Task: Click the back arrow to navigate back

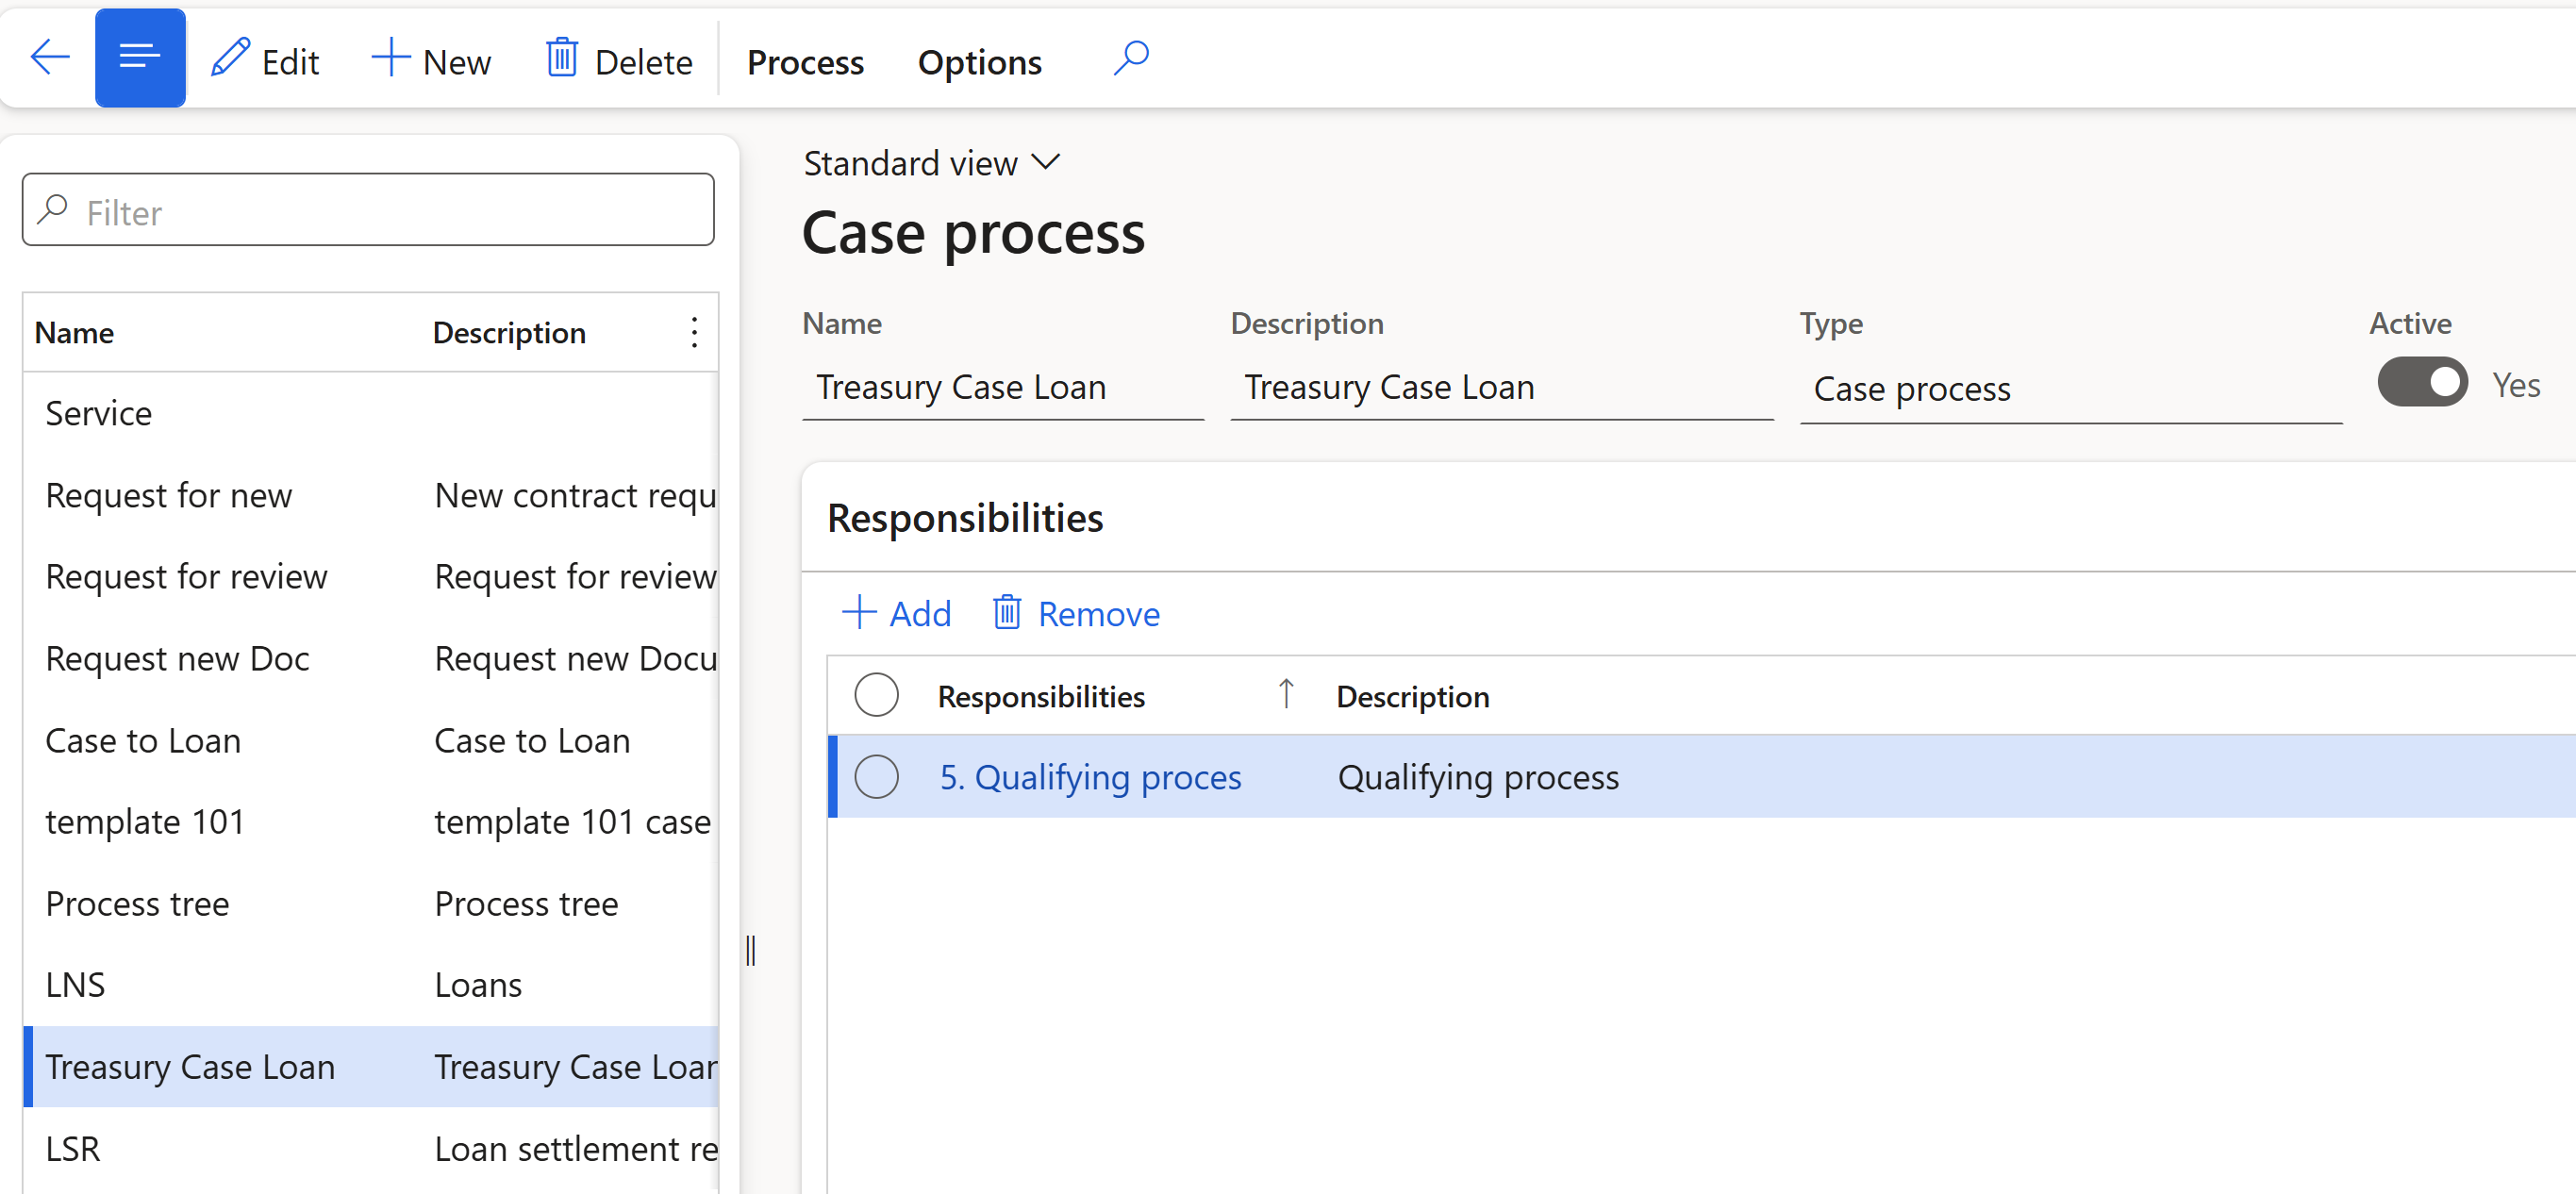Action: pos(50,57)
